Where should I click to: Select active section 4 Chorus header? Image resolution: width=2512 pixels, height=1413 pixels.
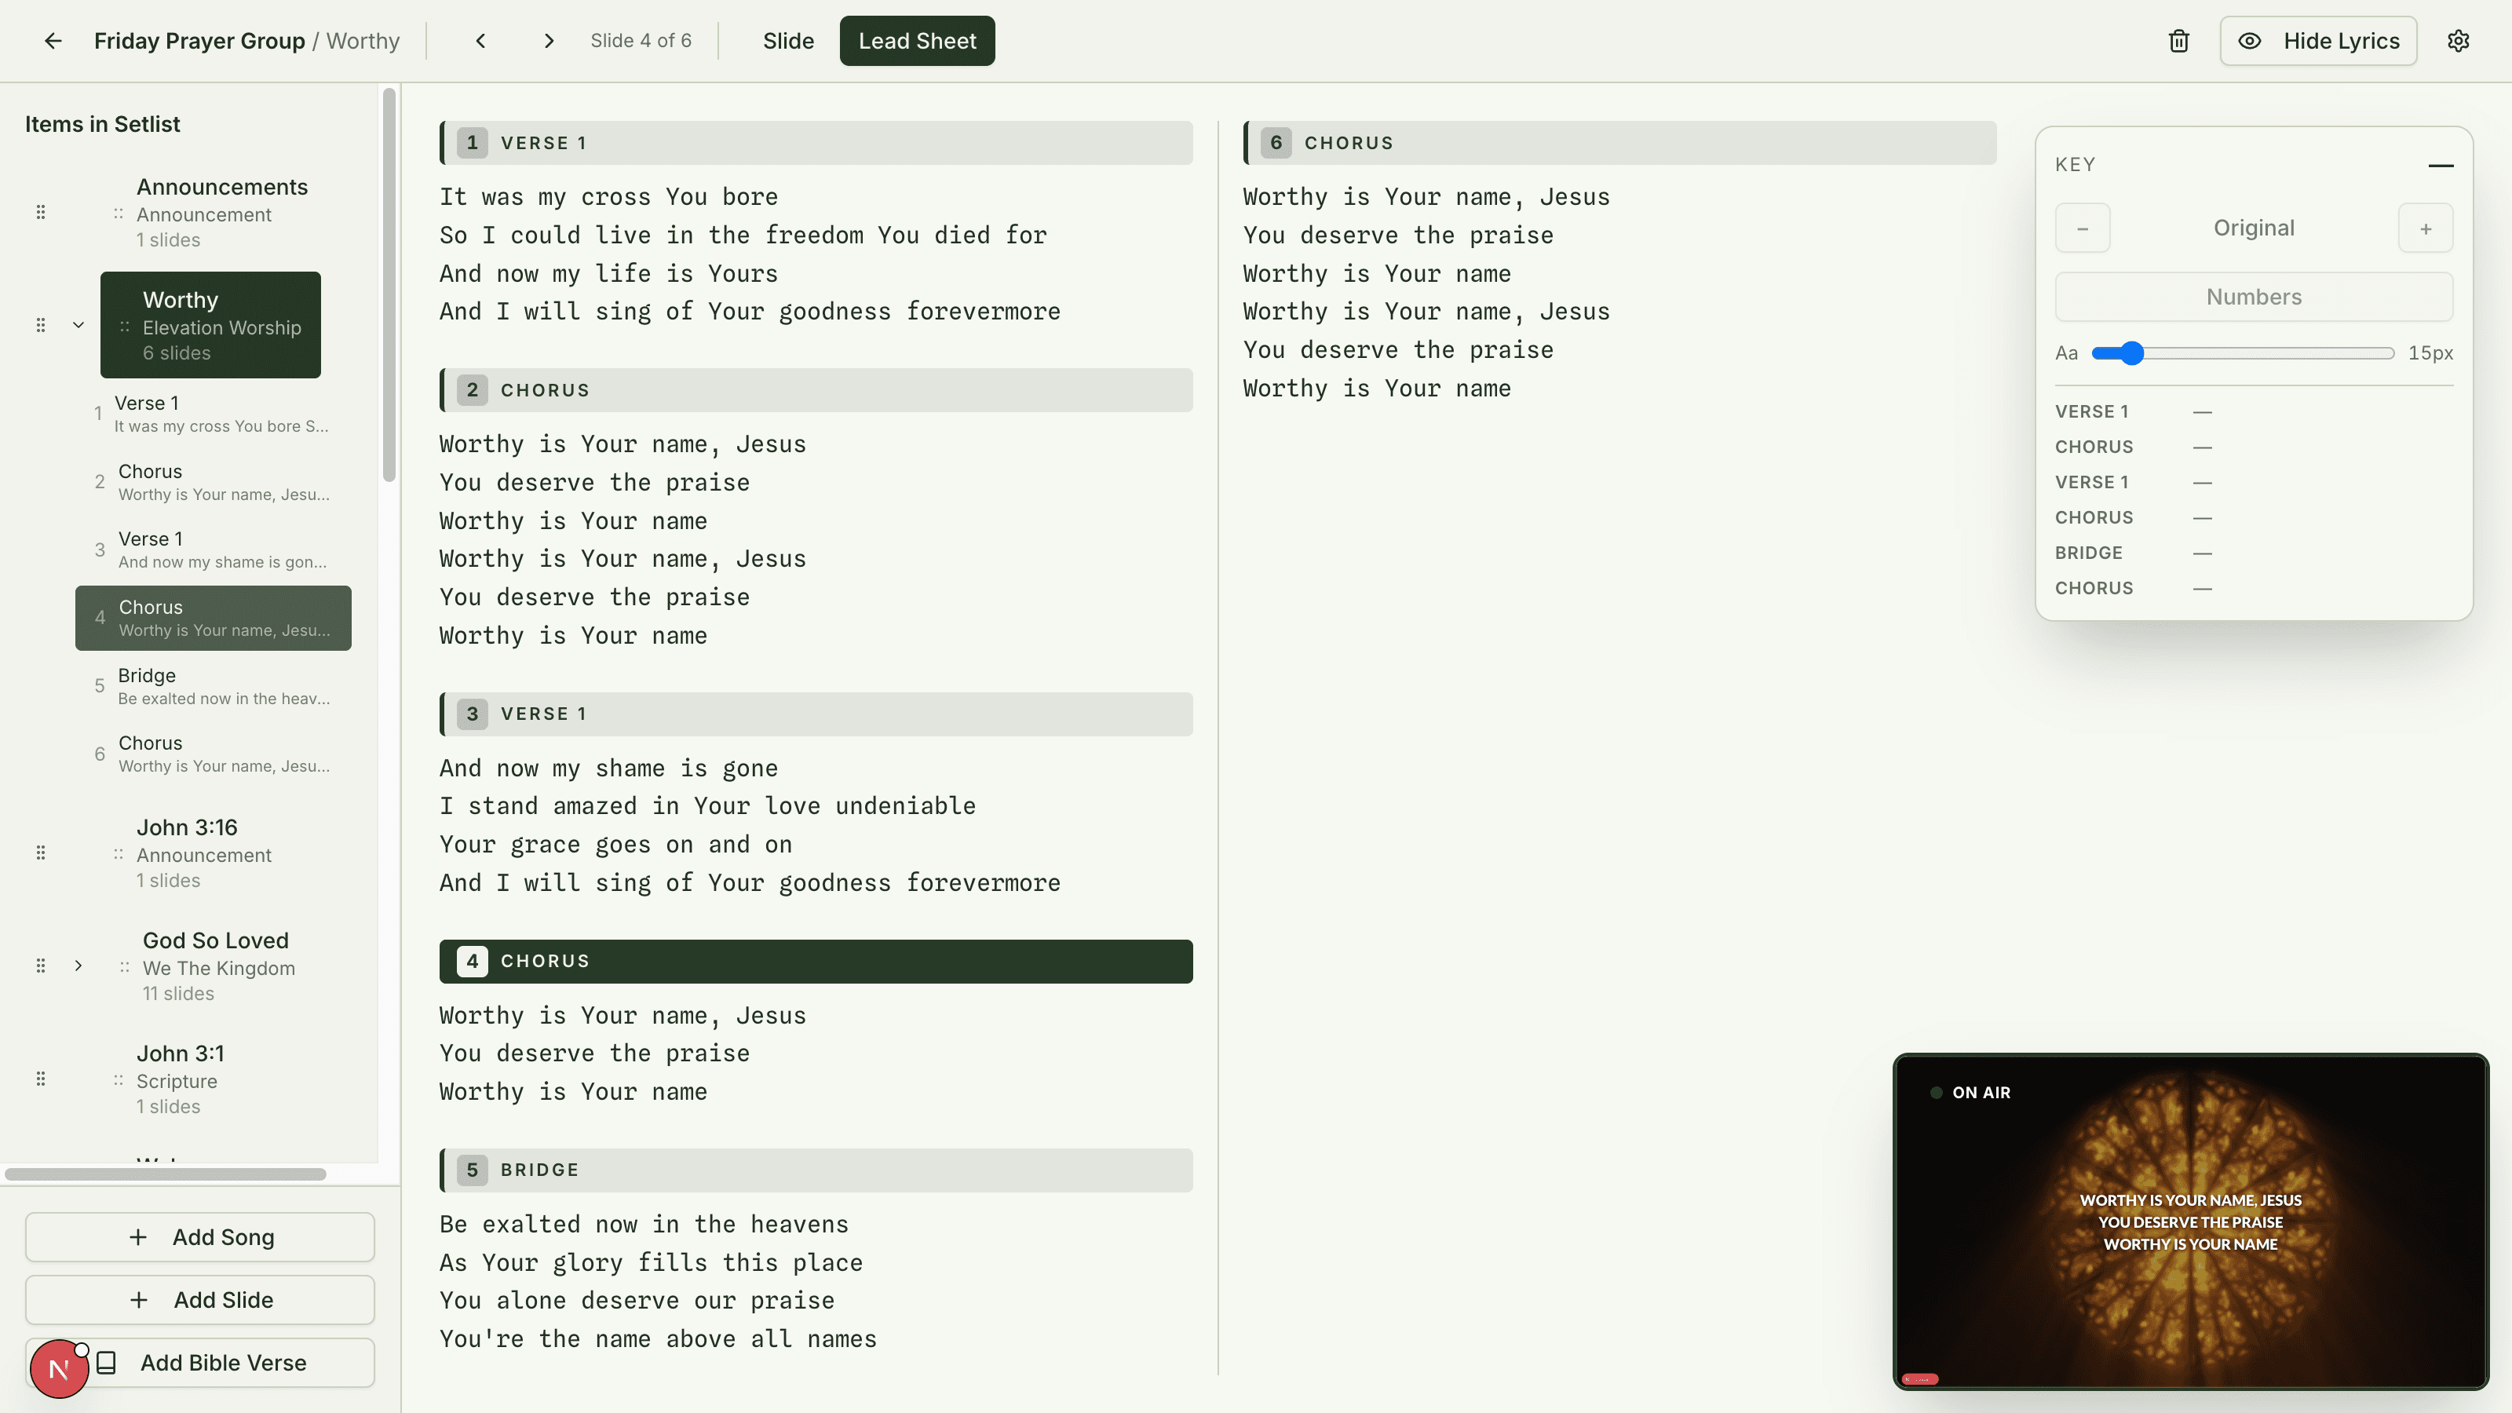(x=816, y=961)
